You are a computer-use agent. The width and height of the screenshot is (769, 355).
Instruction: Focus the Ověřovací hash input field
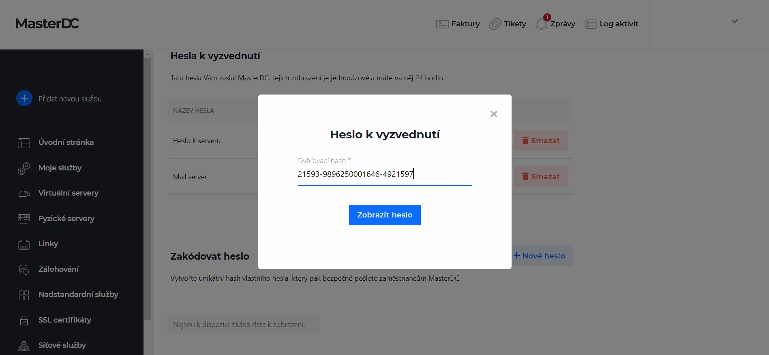point(385,174)
